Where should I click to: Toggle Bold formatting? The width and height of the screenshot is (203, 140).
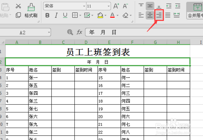(x=47, y=15)
